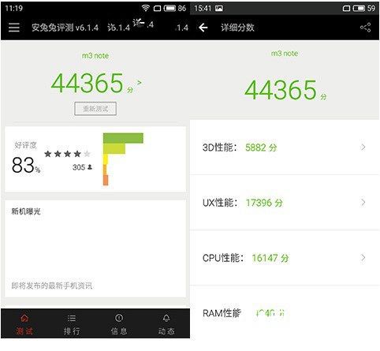Tap the Wi-Fi status icon
The height and width of the screenshot is (351, 380).
coord(145,8)
